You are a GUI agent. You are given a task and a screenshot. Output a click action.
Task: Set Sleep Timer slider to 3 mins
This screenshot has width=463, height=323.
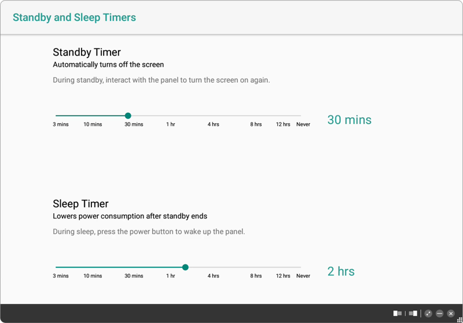point(56,268)
